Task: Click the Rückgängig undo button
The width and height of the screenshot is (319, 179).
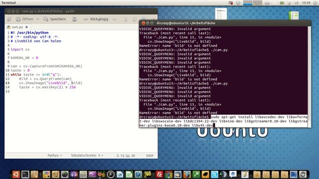Action: 96,19
